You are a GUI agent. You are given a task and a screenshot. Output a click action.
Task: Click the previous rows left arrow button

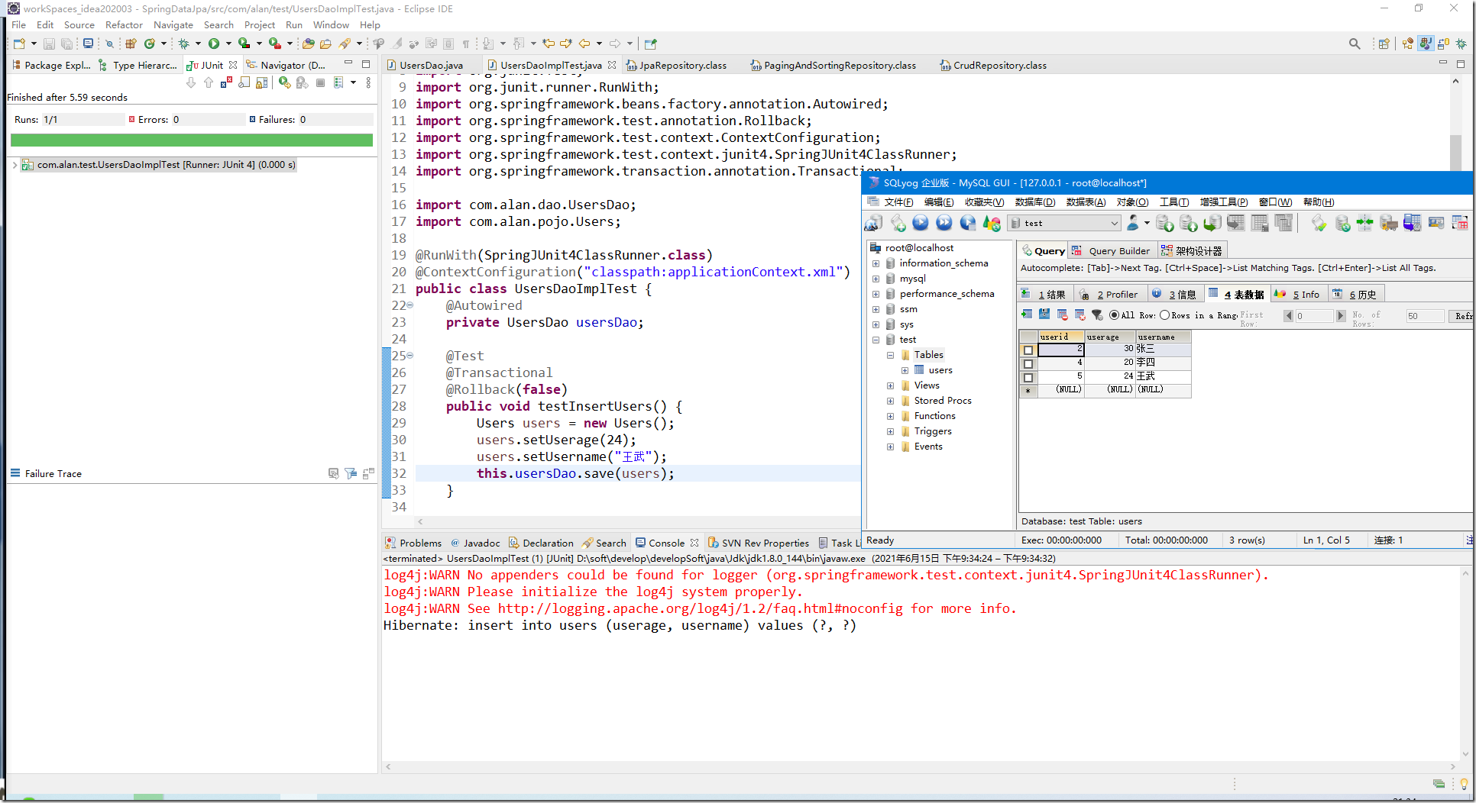1288,316
